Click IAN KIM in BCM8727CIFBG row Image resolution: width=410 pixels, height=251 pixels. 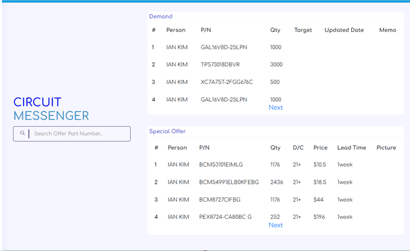click(x=178, y=200)
